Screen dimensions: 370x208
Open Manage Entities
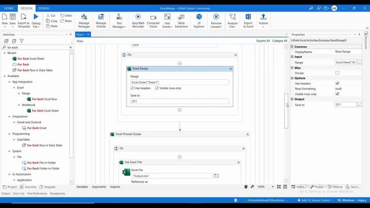tap(101, 21)
